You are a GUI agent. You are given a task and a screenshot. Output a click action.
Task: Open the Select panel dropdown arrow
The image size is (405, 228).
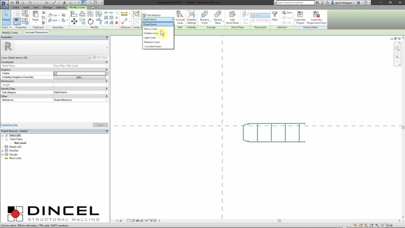[x=10, y=27]
